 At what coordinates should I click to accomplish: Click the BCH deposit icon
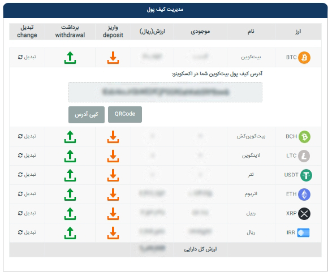(113, 137)
